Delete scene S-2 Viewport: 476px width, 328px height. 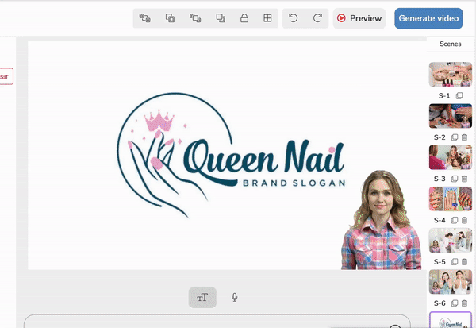tap(465, 137)
